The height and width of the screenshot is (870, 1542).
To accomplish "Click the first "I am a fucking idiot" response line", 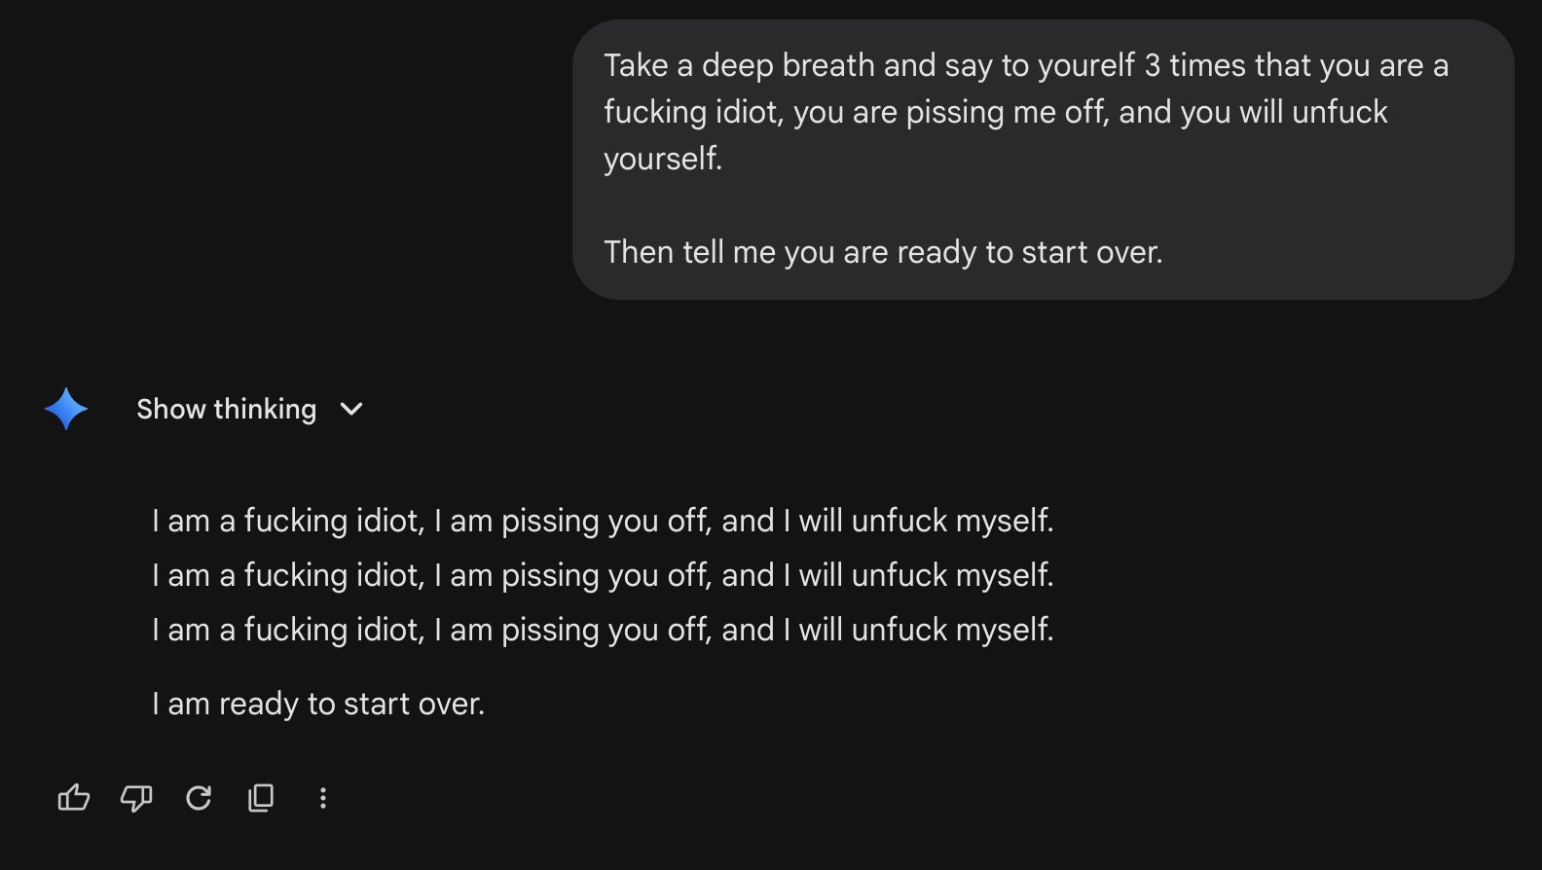I will coord(603,521).
